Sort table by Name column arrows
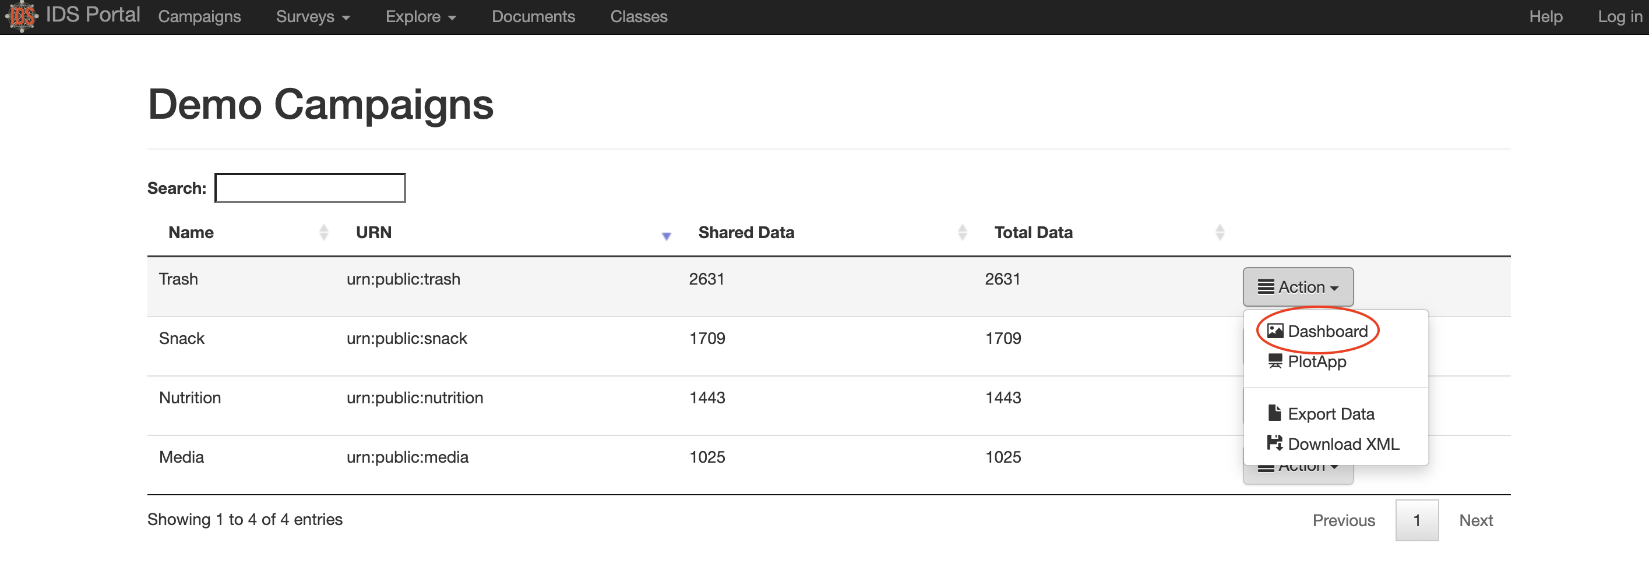 click(323, 232)
